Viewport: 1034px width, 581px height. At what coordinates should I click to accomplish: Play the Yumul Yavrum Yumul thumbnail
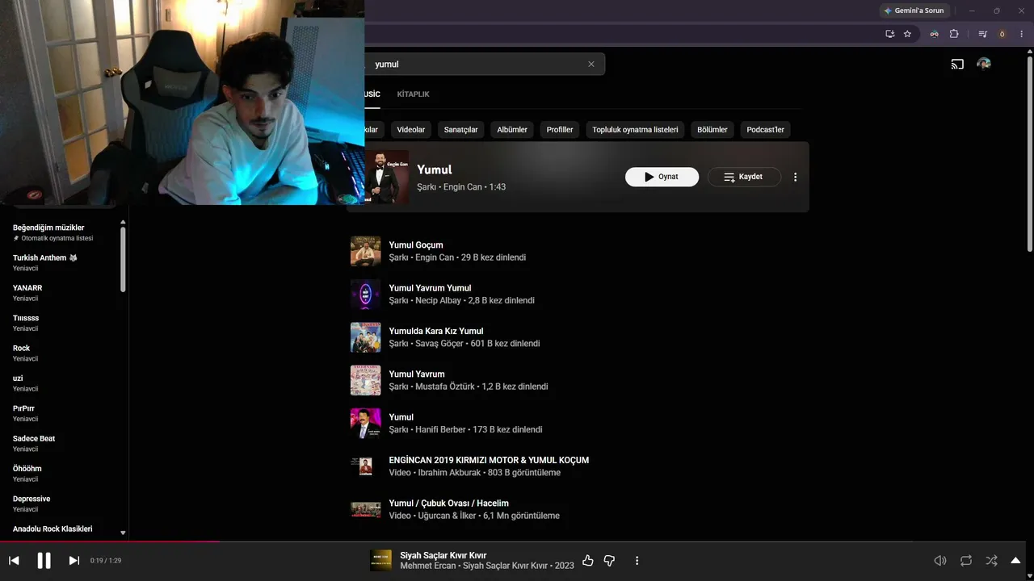[x=365, y=295]
